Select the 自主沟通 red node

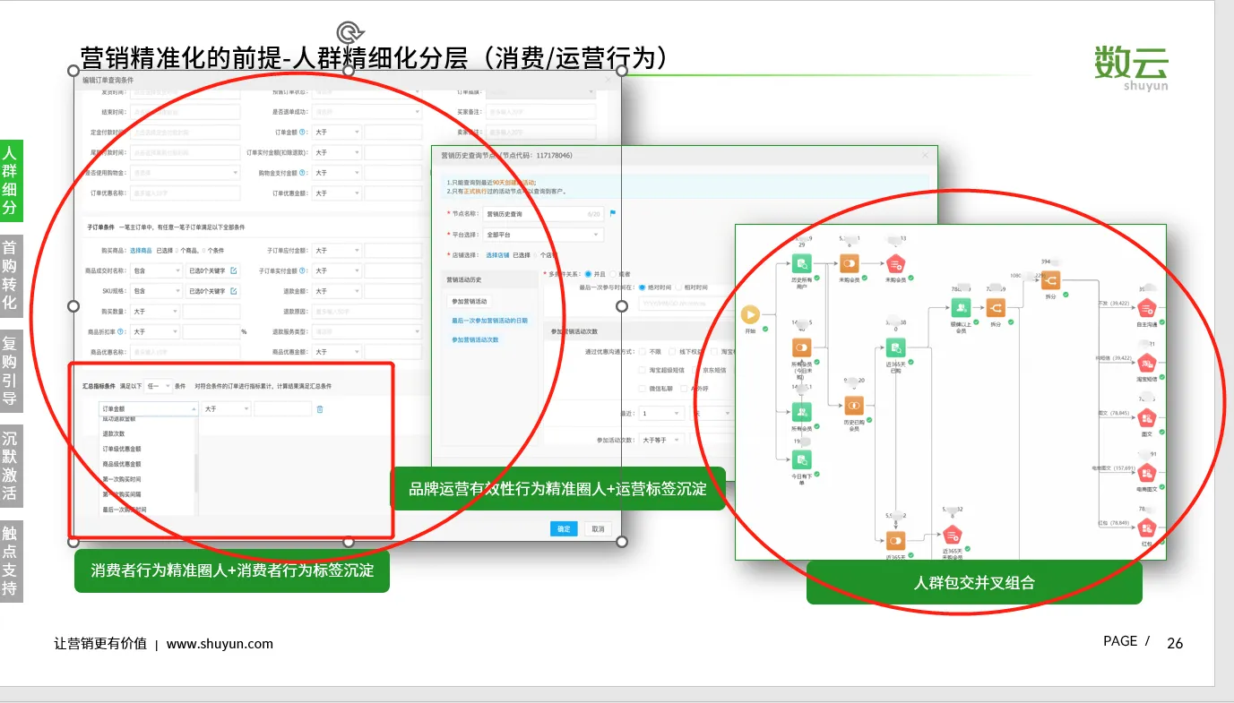pos(1147,308)
